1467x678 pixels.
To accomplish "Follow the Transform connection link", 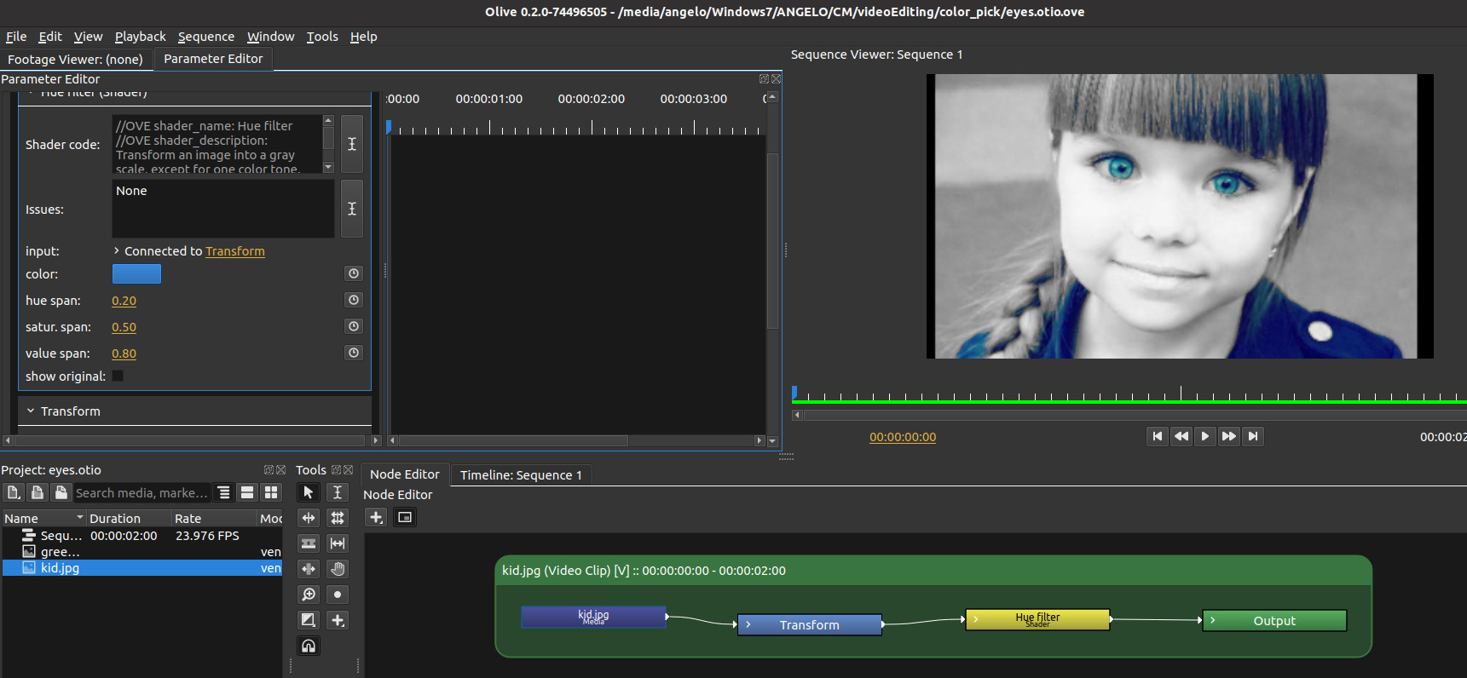I will click(x=235, y=251).
